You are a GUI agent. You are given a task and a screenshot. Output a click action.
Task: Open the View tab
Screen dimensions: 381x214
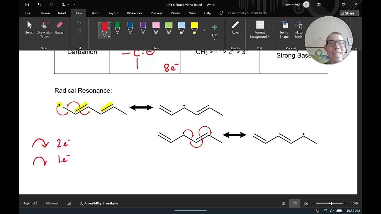point(192,13)
